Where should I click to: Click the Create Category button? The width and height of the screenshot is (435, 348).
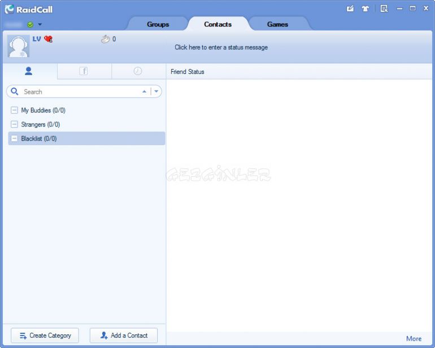pyautogui.click(x=45, y=336)
